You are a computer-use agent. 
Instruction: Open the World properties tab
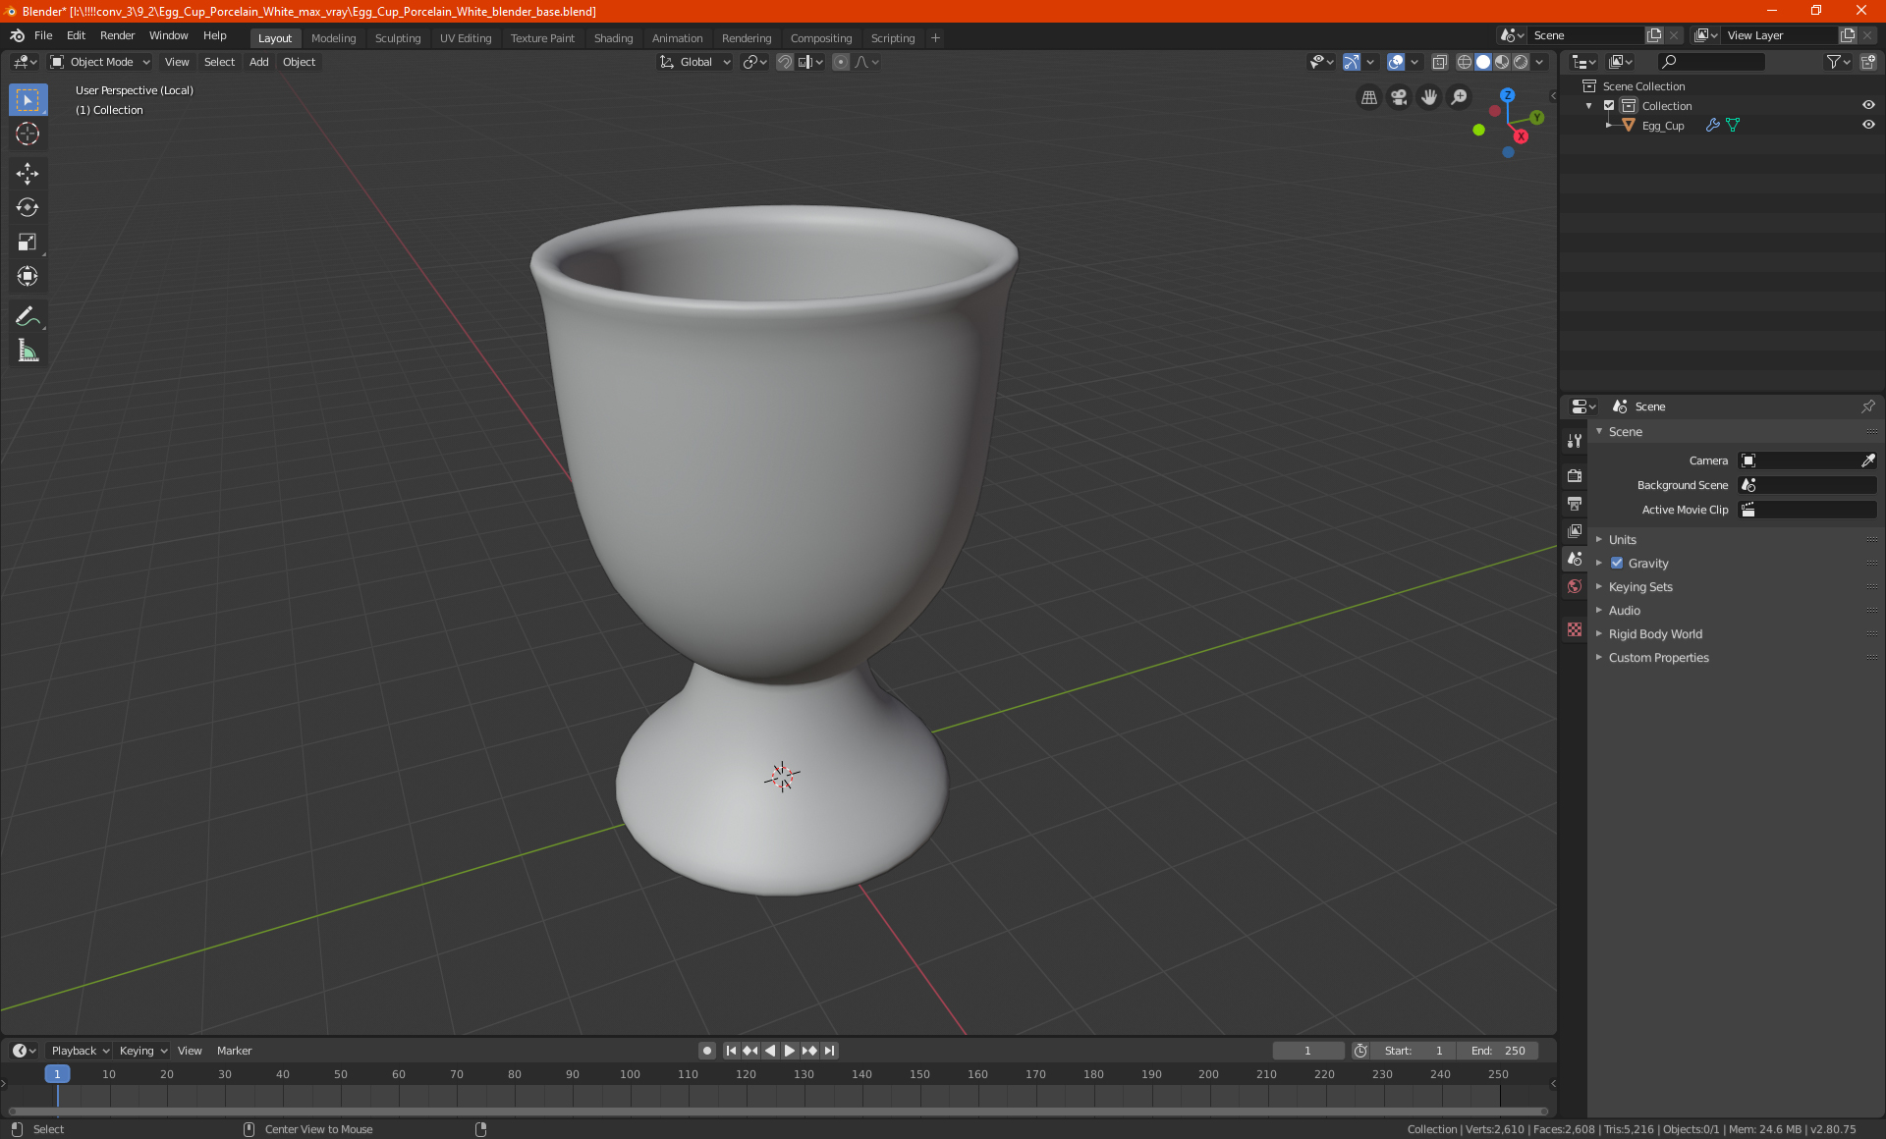(x=1575, y=586)
